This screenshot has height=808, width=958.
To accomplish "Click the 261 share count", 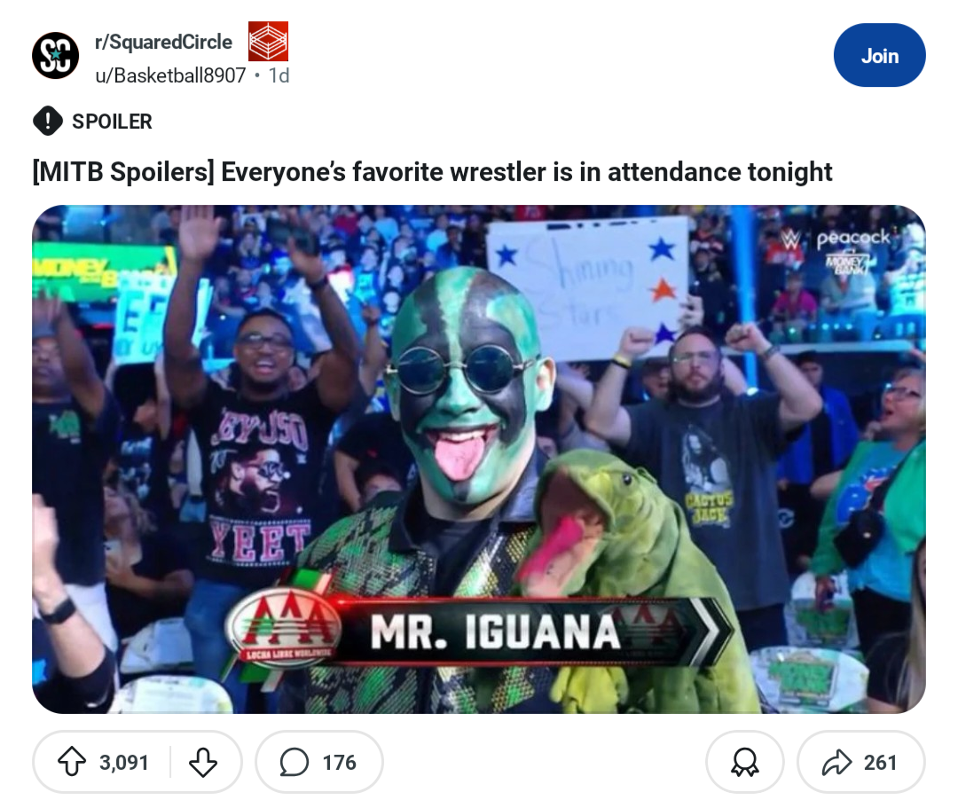I will (880, 762).
